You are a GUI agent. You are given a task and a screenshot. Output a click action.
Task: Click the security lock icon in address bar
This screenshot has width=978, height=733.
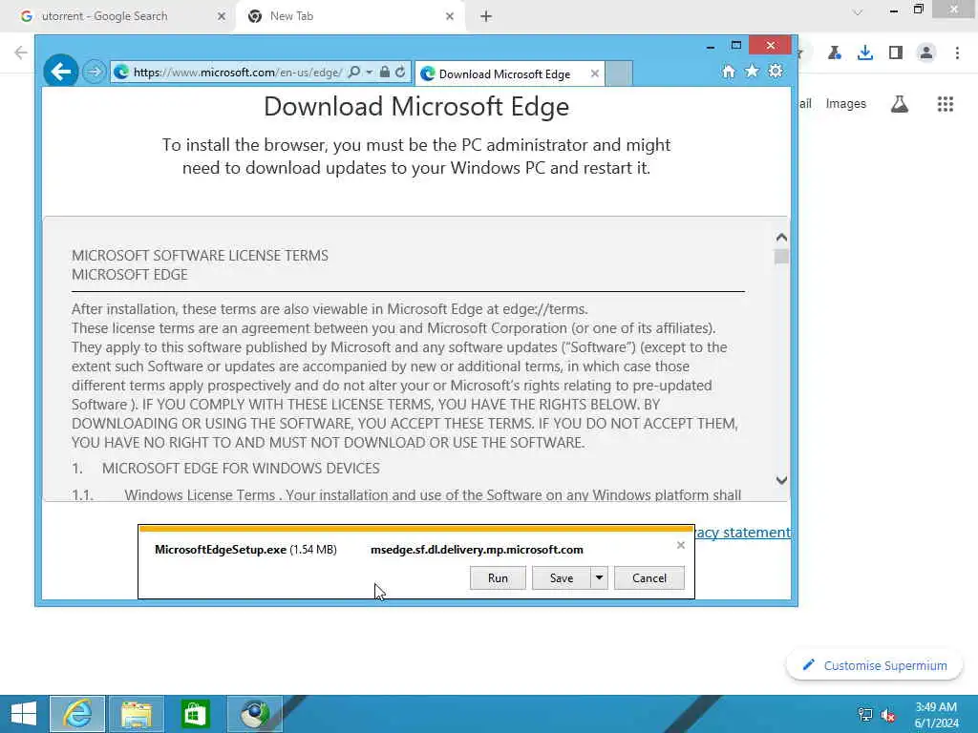tap(385, 73)
